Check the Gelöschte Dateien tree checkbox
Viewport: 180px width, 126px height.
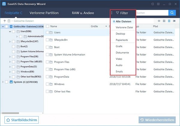(x=7, y=27)
